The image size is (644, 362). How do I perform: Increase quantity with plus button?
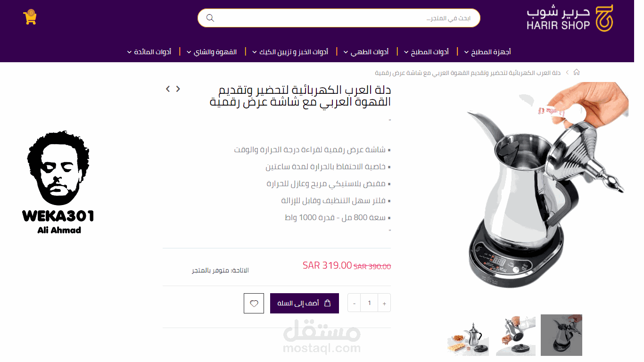[384, 303]
